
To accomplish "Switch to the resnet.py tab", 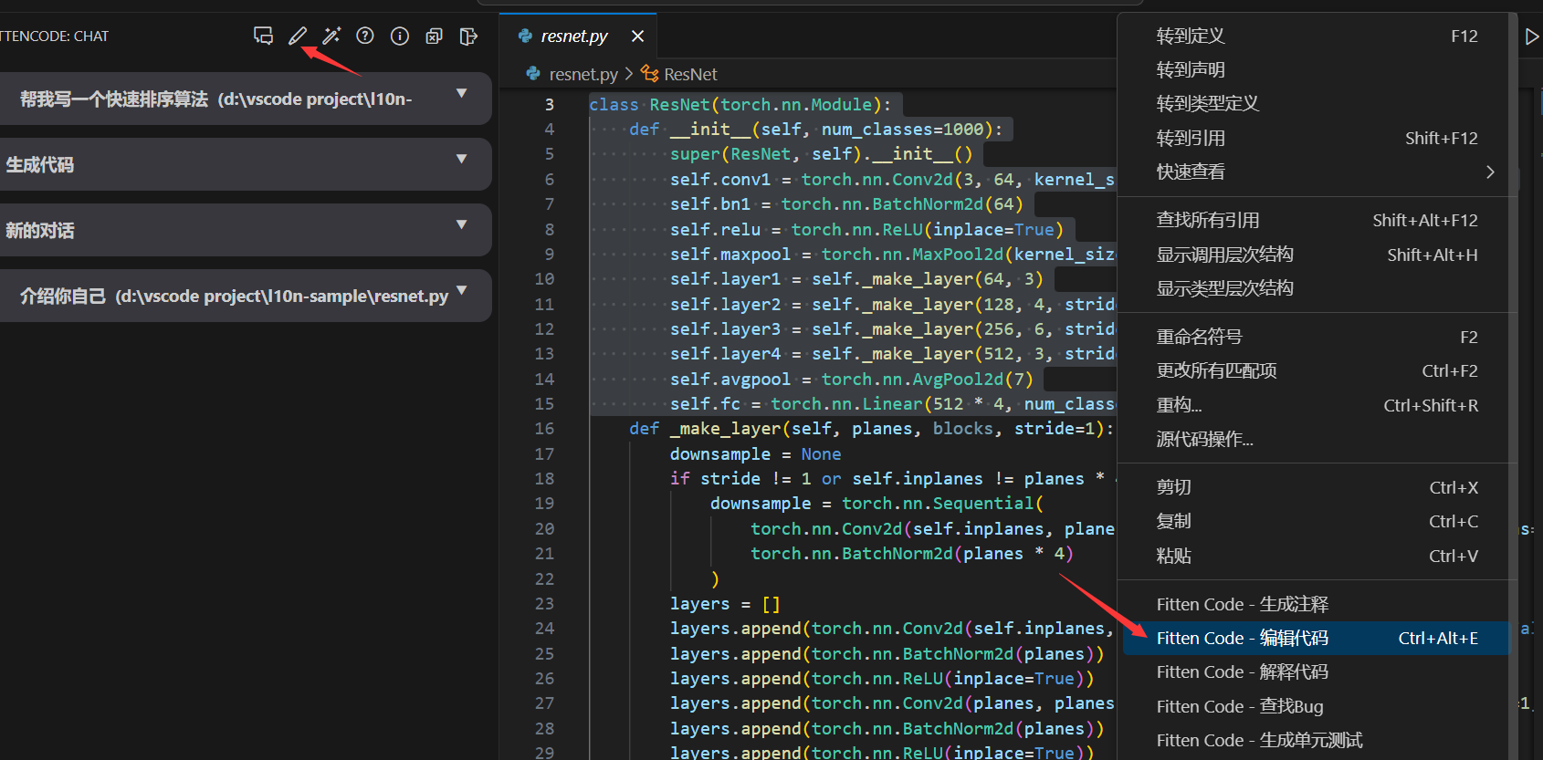I will point(573,36).
